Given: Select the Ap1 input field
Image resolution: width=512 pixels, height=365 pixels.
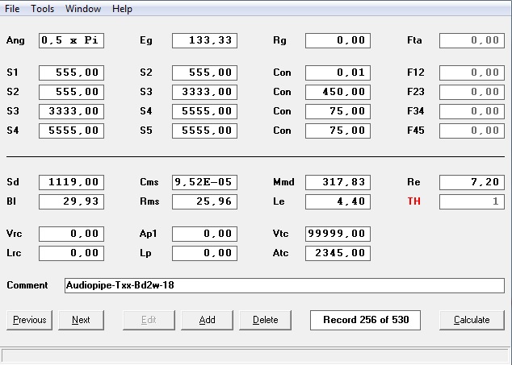Looking at the screenshot, I should [205, 234].
